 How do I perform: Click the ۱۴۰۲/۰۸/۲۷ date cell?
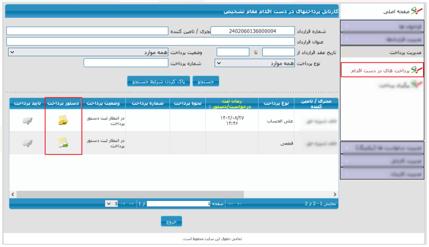coord(232,121)
